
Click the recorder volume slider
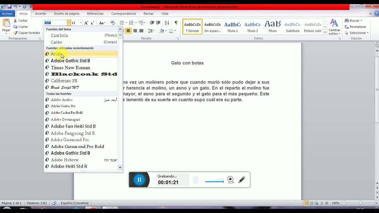[214, 181]
